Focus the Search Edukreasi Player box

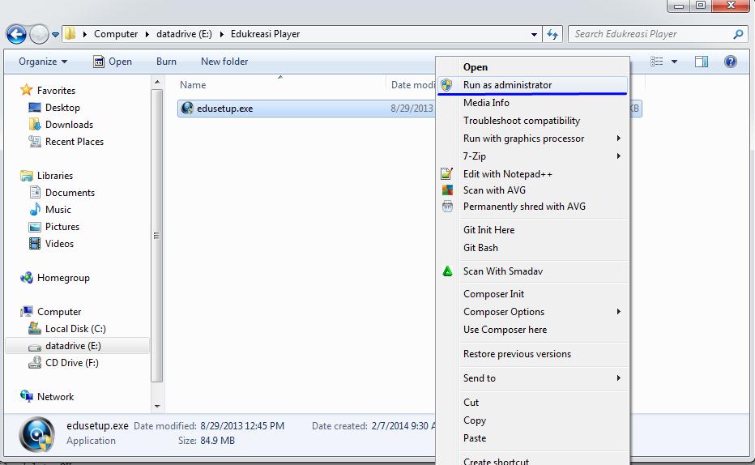click(658, 34)
